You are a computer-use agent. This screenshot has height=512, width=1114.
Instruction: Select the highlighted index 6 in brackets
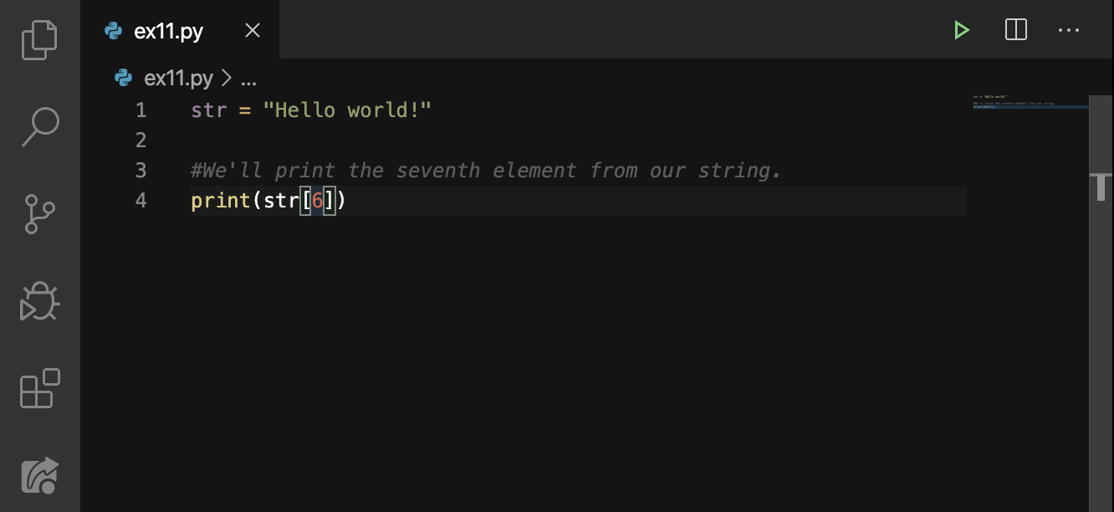coord(316,200)
